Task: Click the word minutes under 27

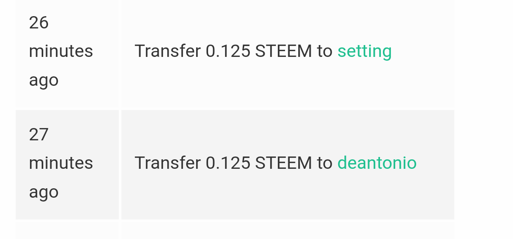Action: (61, 163)
